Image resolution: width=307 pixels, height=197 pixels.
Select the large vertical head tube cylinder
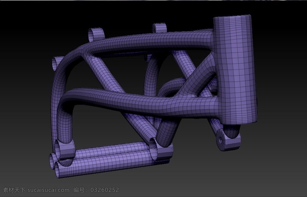(235, 70)
